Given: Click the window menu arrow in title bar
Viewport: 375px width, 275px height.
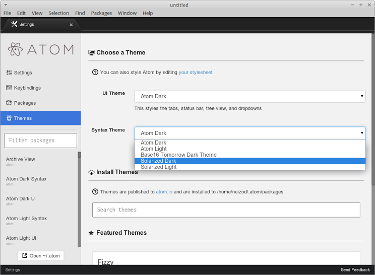Looking at the screenshot, I should pyautogui.click(x=6, y=5).
